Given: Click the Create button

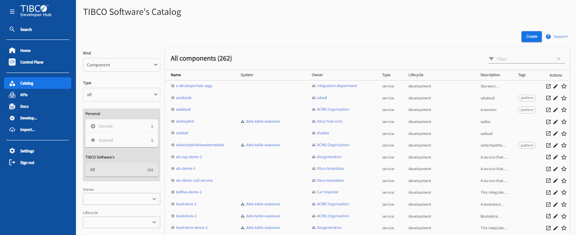Looking at the screenshot, I should (531, 37).
